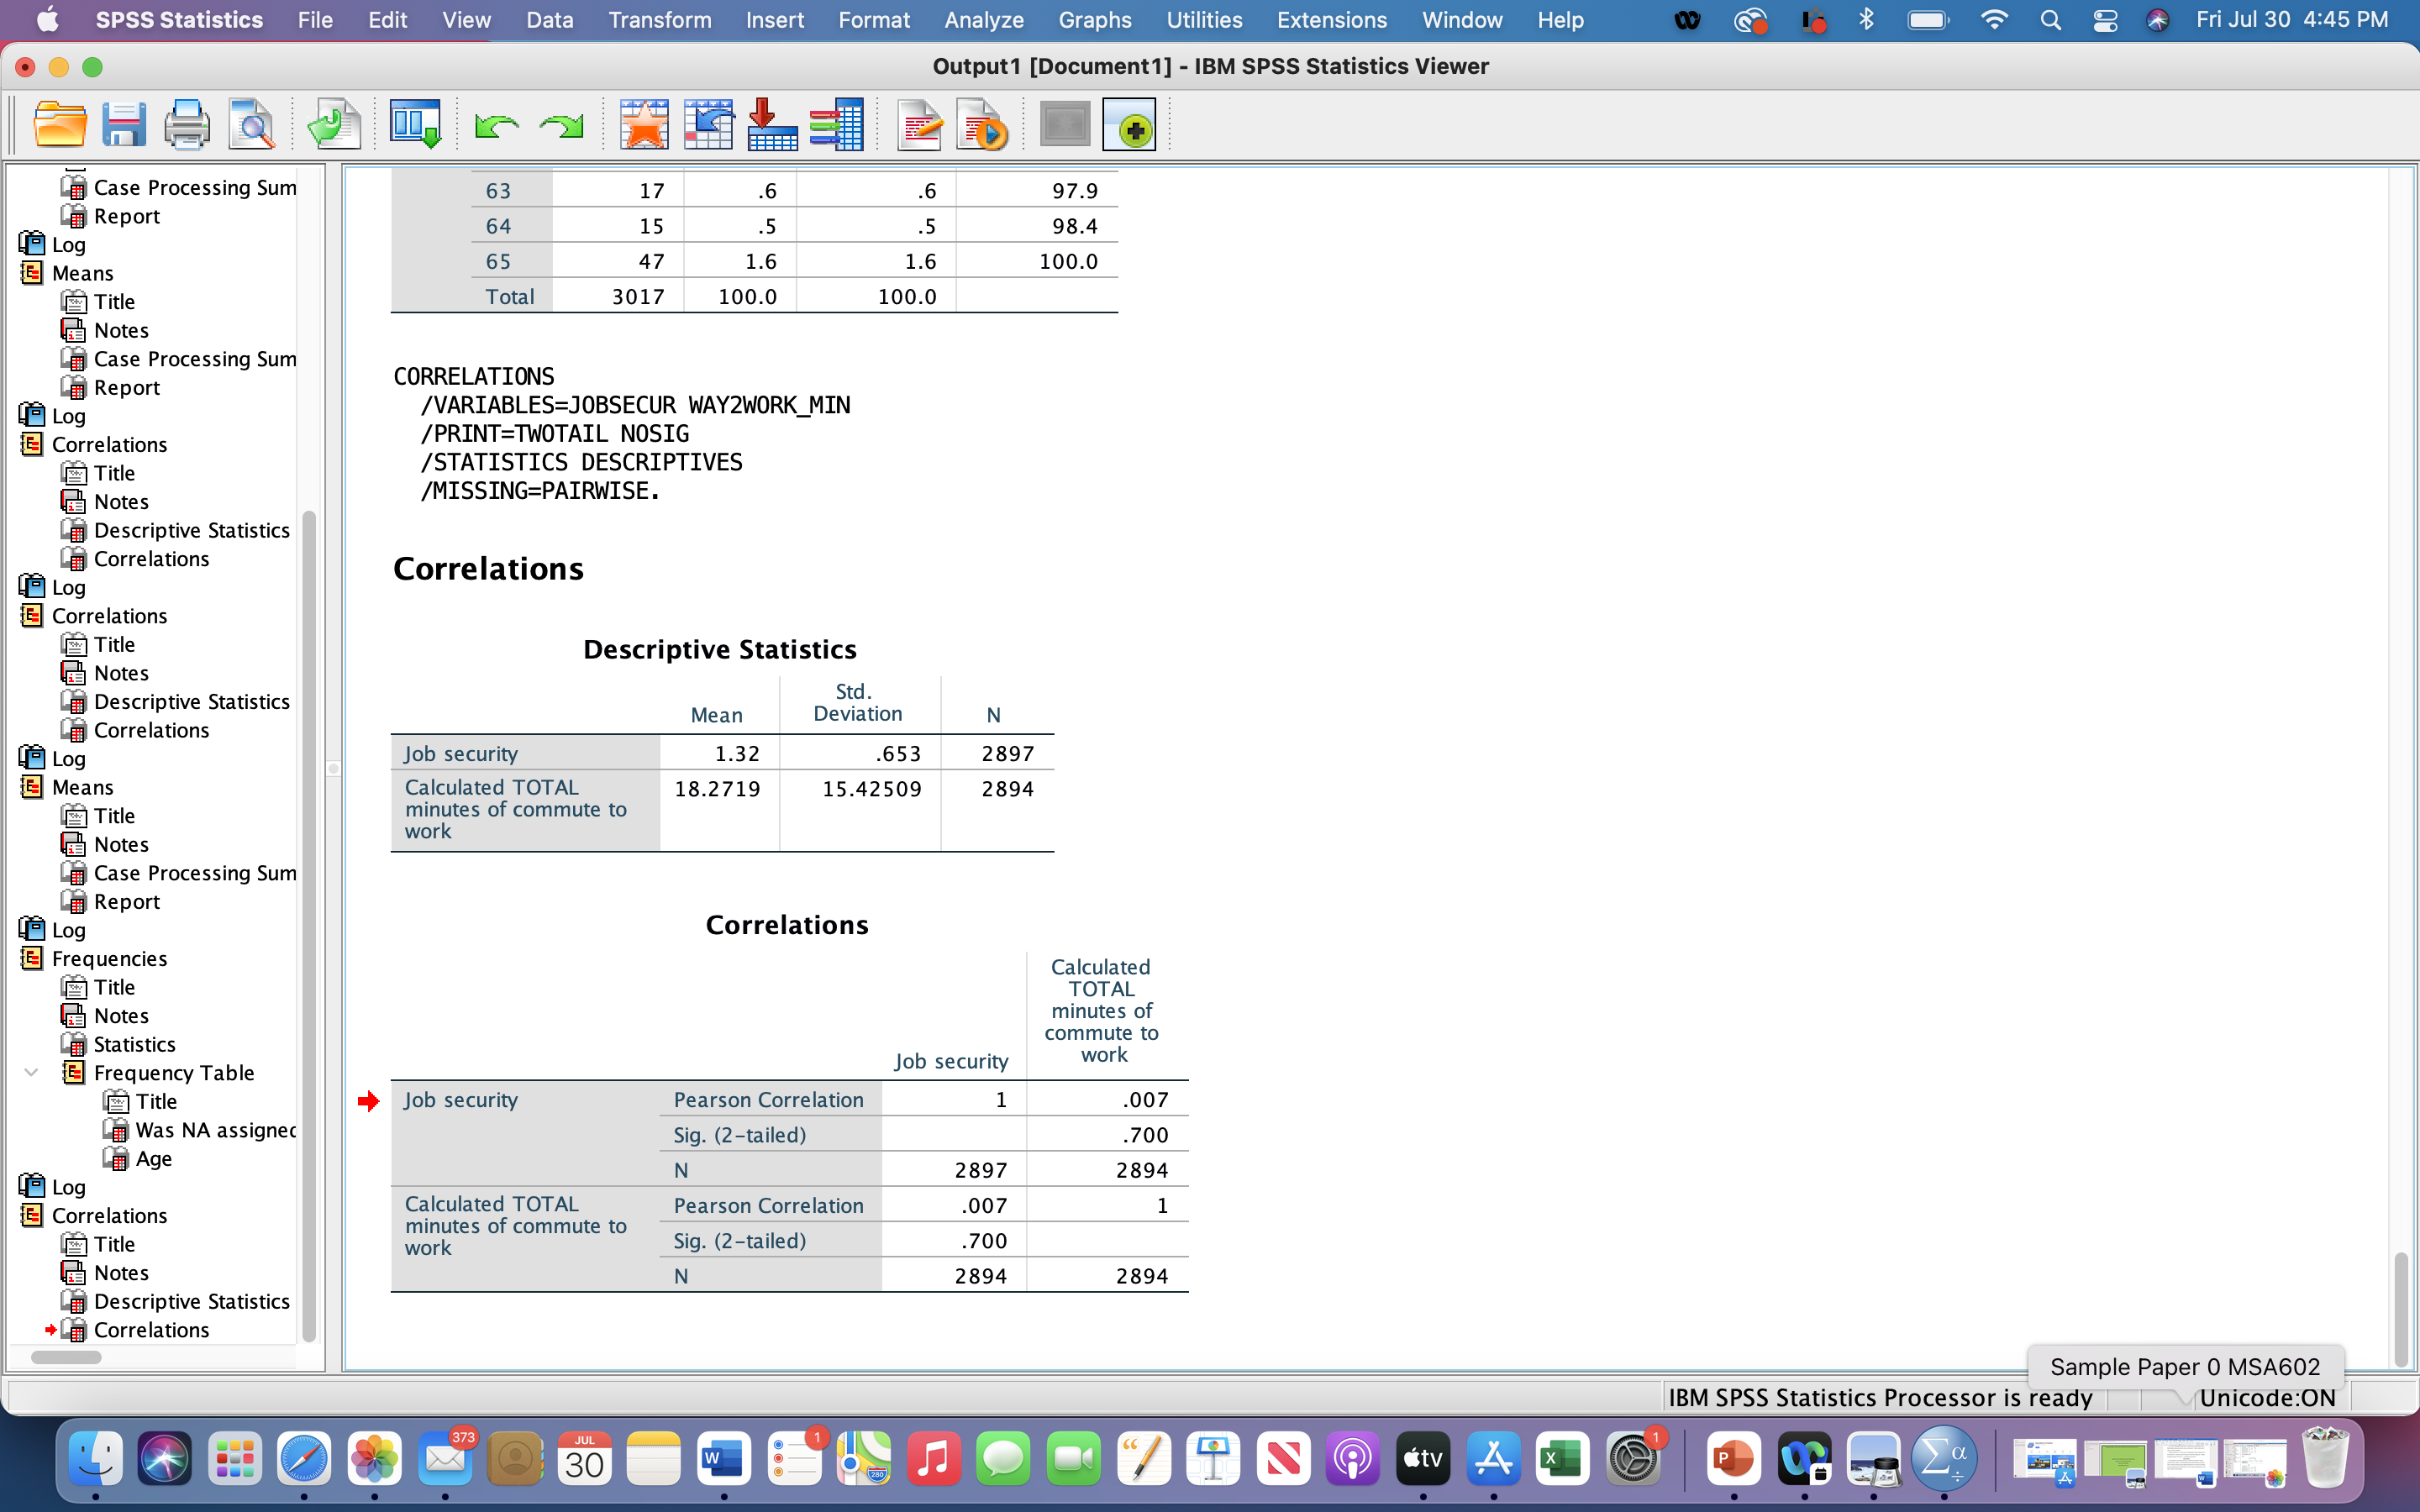Open the Analyze menu
Screen dimensions: 2420x1512
pyautogui.click(x=983, y=20)
